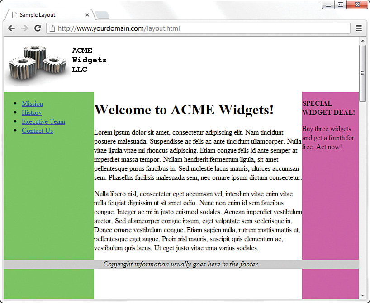Click the scrollbar up arrow
Image resolution: width=370 pixels, height=303 pixels.
[363, 40]
